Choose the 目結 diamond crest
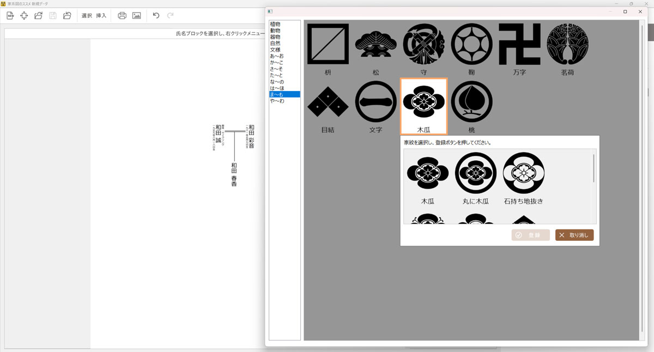This screenshot has height=352, width=654. pos(328,107)
